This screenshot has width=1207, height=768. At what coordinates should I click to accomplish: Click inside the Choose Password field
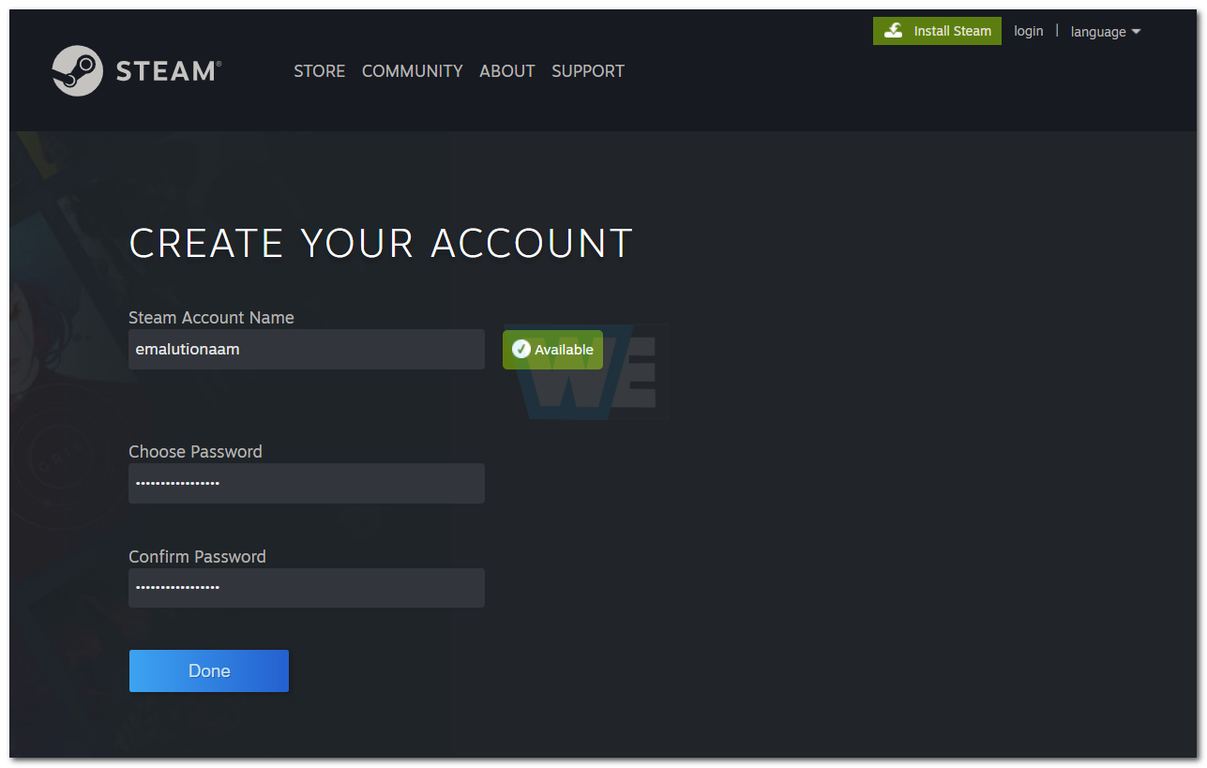click(x=306, y=483)
